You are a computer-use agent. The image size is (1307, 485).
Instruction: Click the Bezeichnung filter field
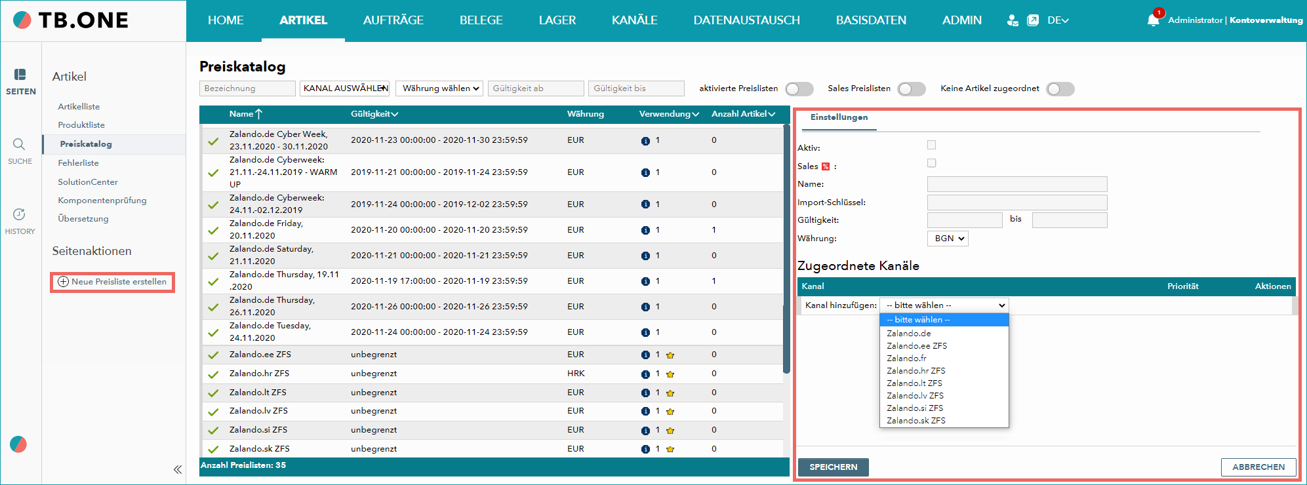pyautogui.click(x=247, y=88)
